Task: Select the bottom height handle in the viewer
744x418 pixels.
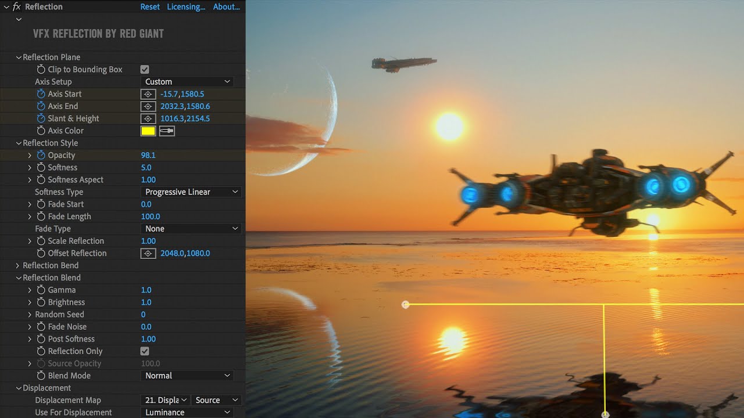Action: point(604,415)
